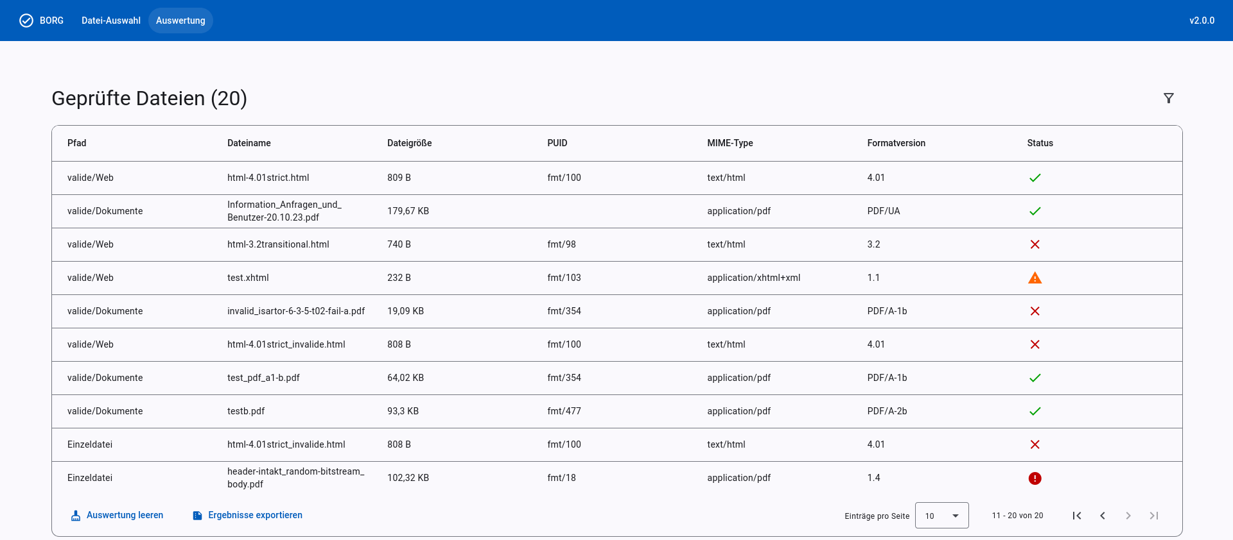
Task: Switch to the Datei-Auswahl tab
Action: 111,21
